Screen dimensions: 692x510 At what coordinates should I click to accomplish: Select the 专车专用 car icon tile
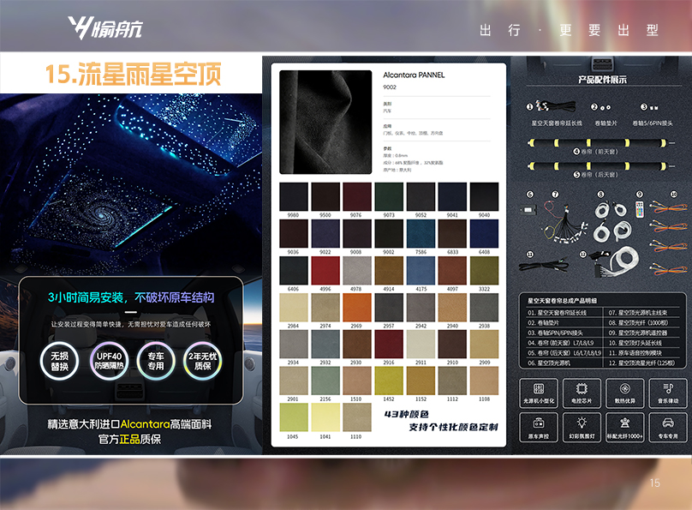coord(667,424)
